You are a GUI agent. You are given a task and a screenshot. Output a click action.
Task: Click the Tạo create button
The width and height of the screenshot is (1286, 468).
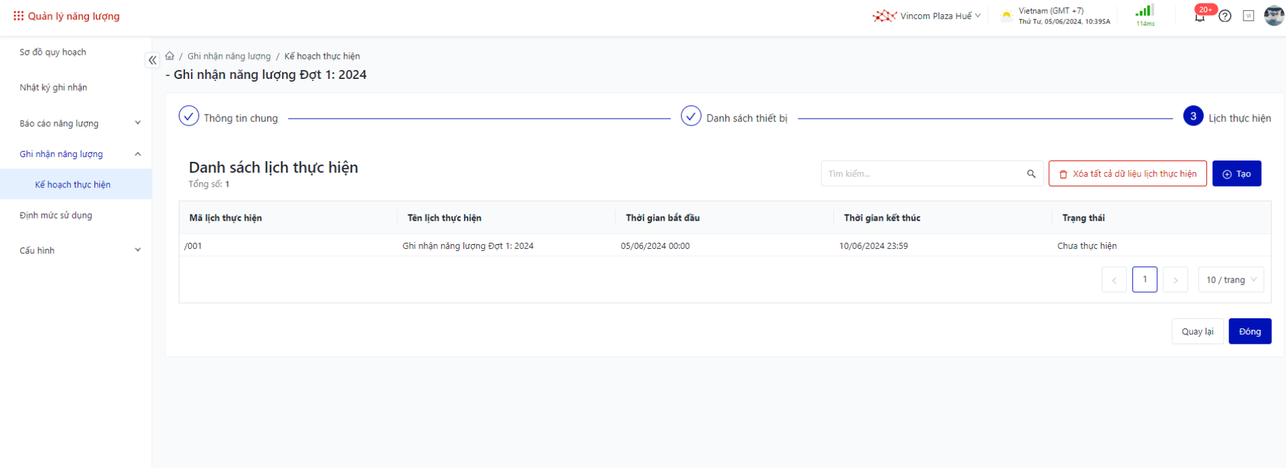1236,174
